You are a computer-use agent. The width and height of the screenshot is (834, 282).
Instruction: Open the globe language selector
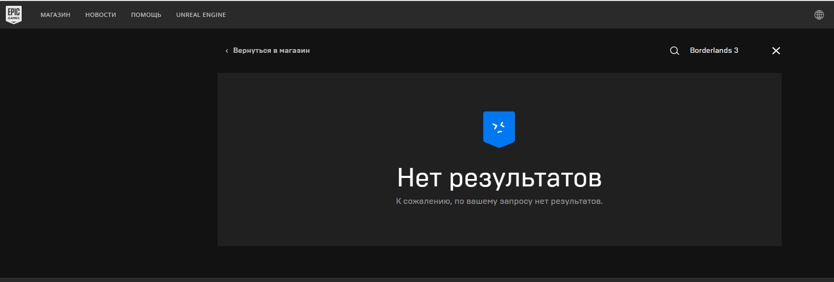click(x=819, y=15)
